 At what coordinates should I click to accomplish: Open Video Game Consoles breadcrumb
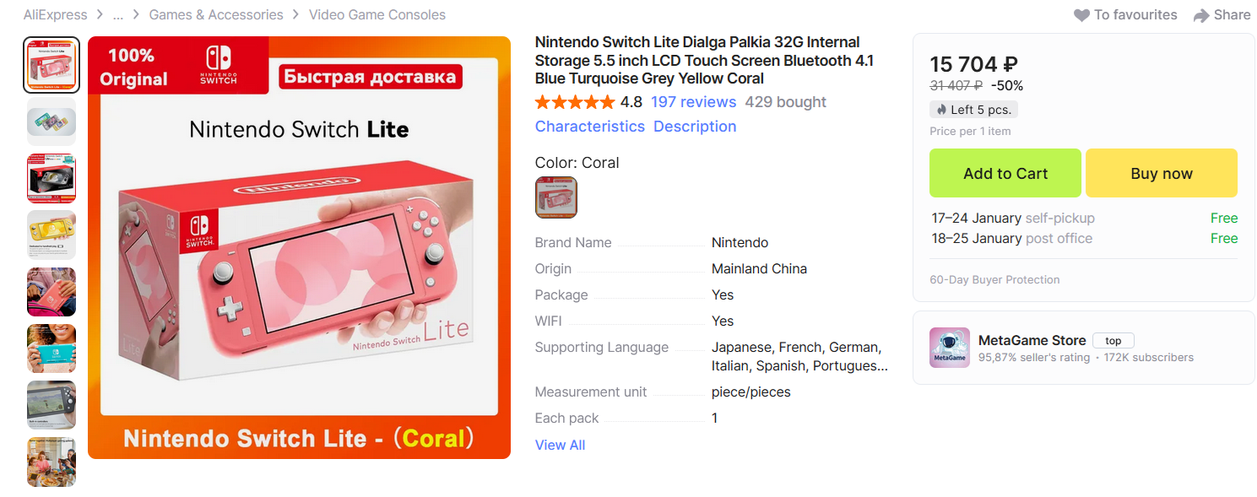[377, 15]
